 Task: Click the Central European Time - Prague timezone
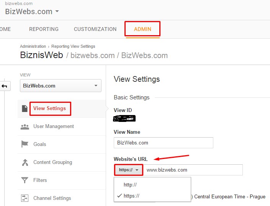[230, 196]
